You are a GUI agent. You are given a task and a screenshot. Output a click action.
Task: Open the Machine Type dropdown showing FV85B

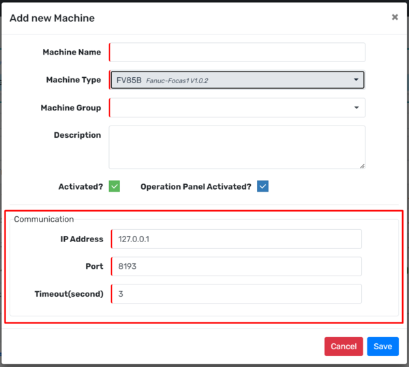click(x=237, y=80)
